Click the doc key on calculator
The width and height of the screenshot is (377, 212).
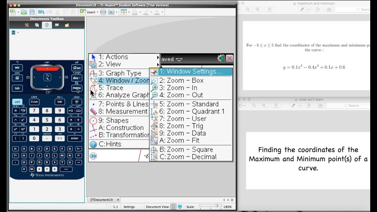[x=77, y=78]
